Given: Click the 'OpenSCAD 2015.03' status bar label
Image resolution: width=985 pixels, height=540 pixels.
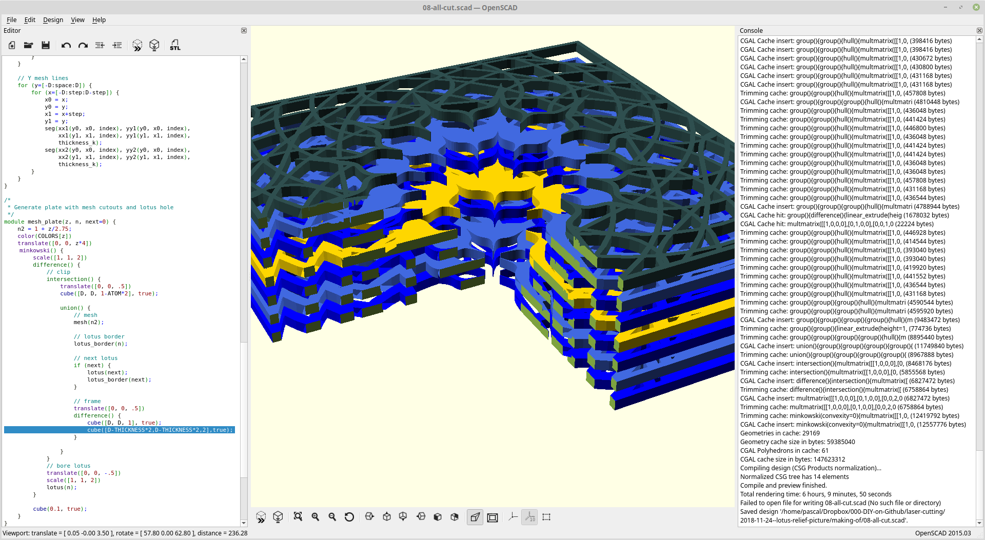Looking at the screenshot, I should pos(943,533).
